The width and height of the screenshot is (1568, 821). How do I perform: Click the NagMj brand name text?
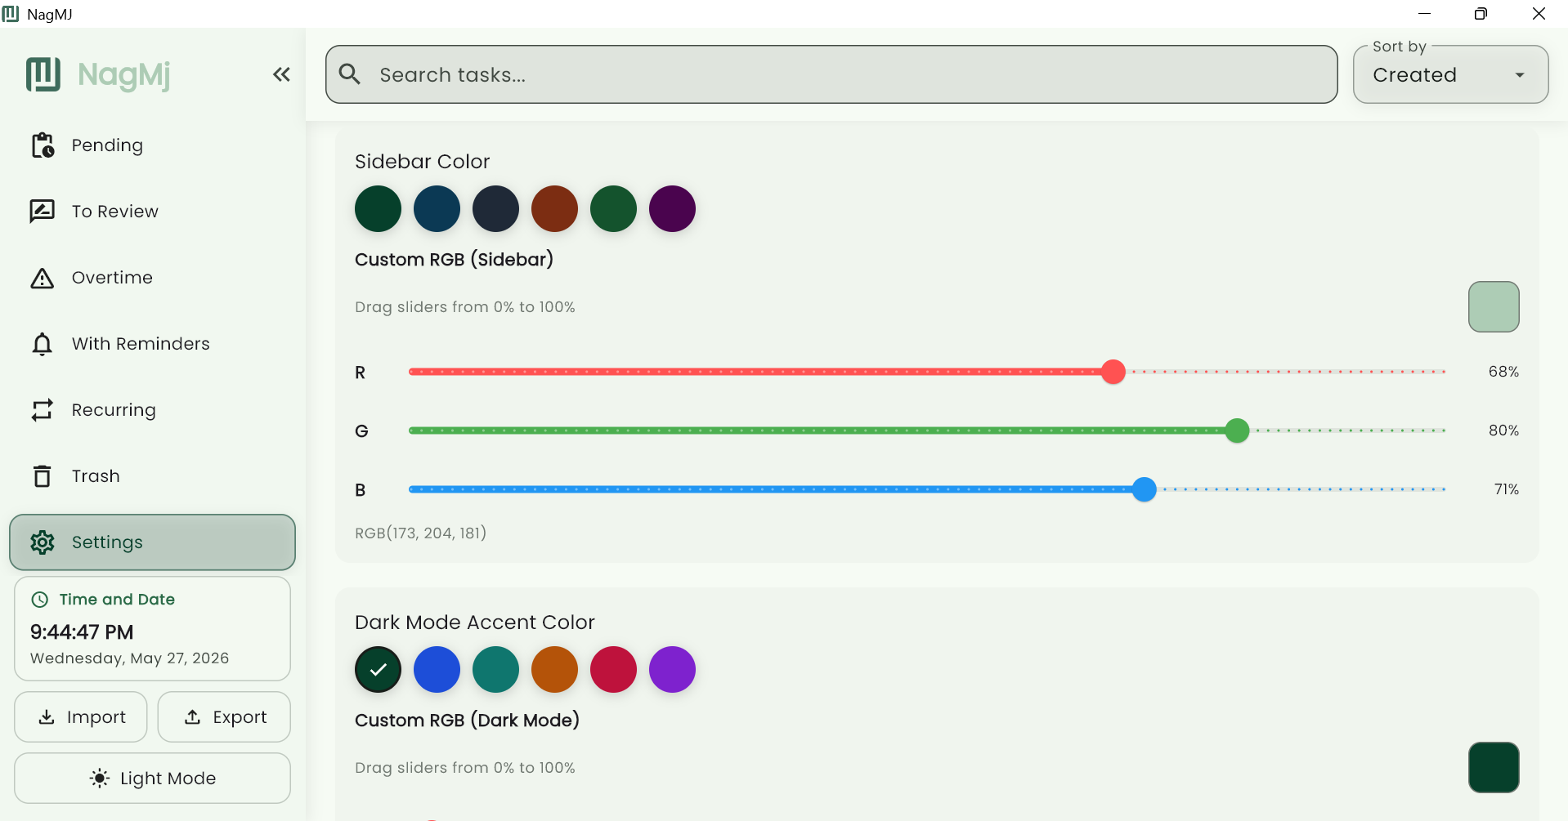(x=124, y=75)
